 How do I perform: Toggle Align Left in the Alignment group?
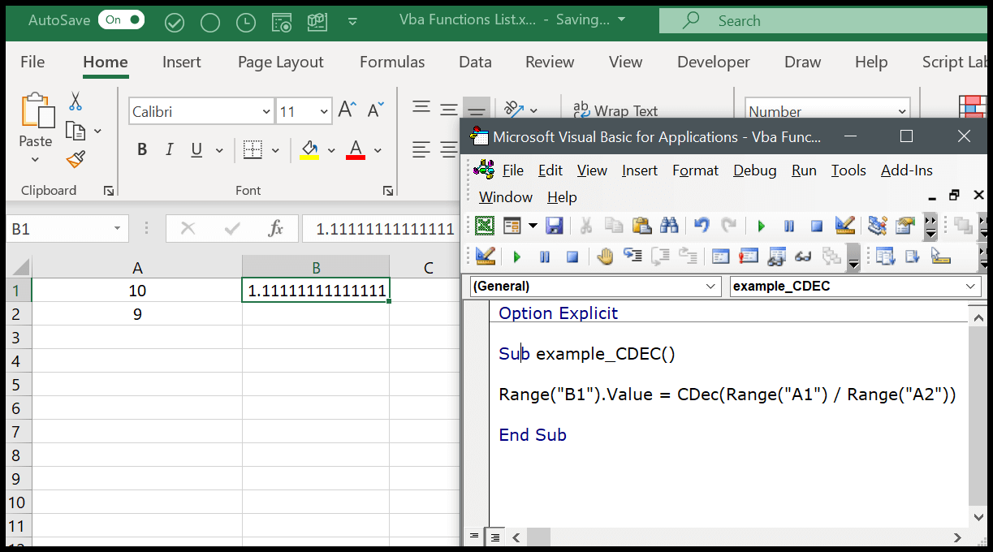point(421,149)
